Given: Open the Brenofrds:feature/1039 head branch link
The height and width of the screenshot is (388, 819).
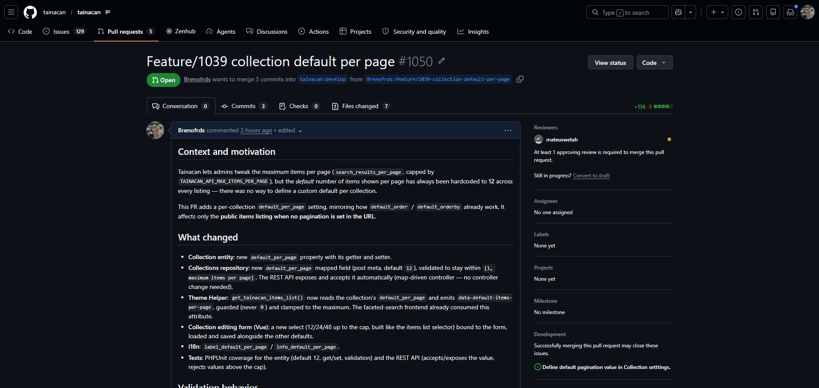Looking at the screenshot, I should tap(438, 79).
